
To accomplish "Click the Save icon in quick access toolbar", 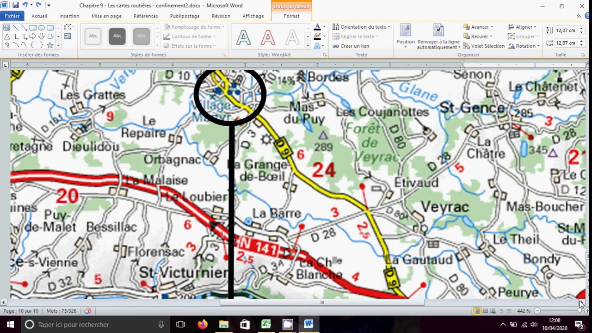I will (x=15, y=5).
